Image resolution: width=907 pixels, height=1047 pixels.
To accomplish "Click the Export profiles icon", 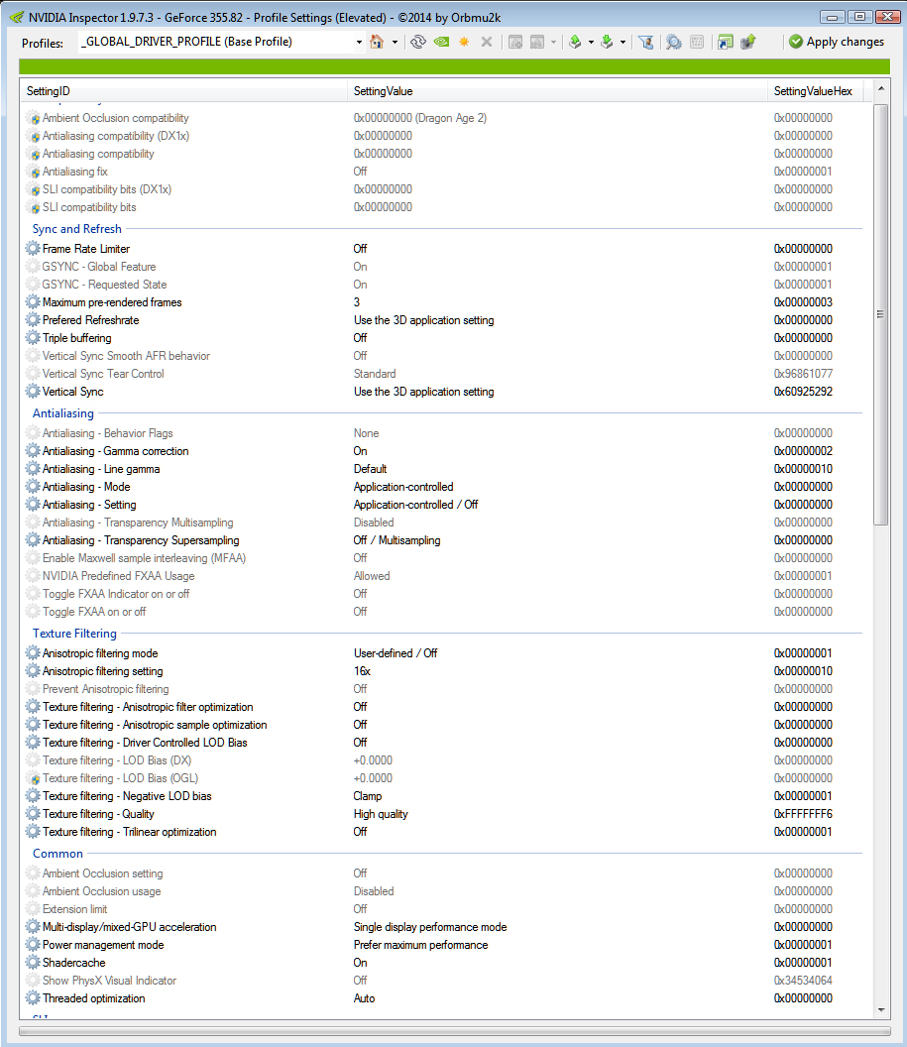I will (x=575, y=42).
